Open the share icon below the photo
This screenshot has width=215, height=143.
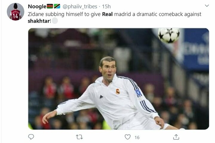coord(176,137)
